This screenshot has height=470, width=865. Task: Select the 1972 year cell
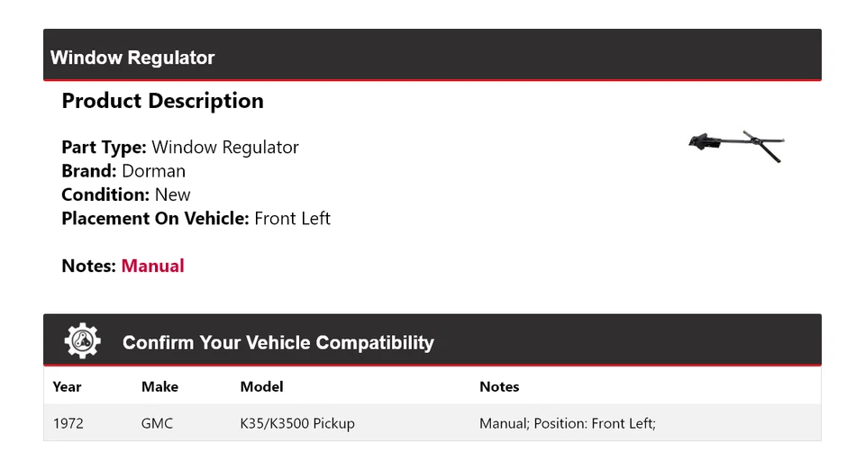coord(68,423)
